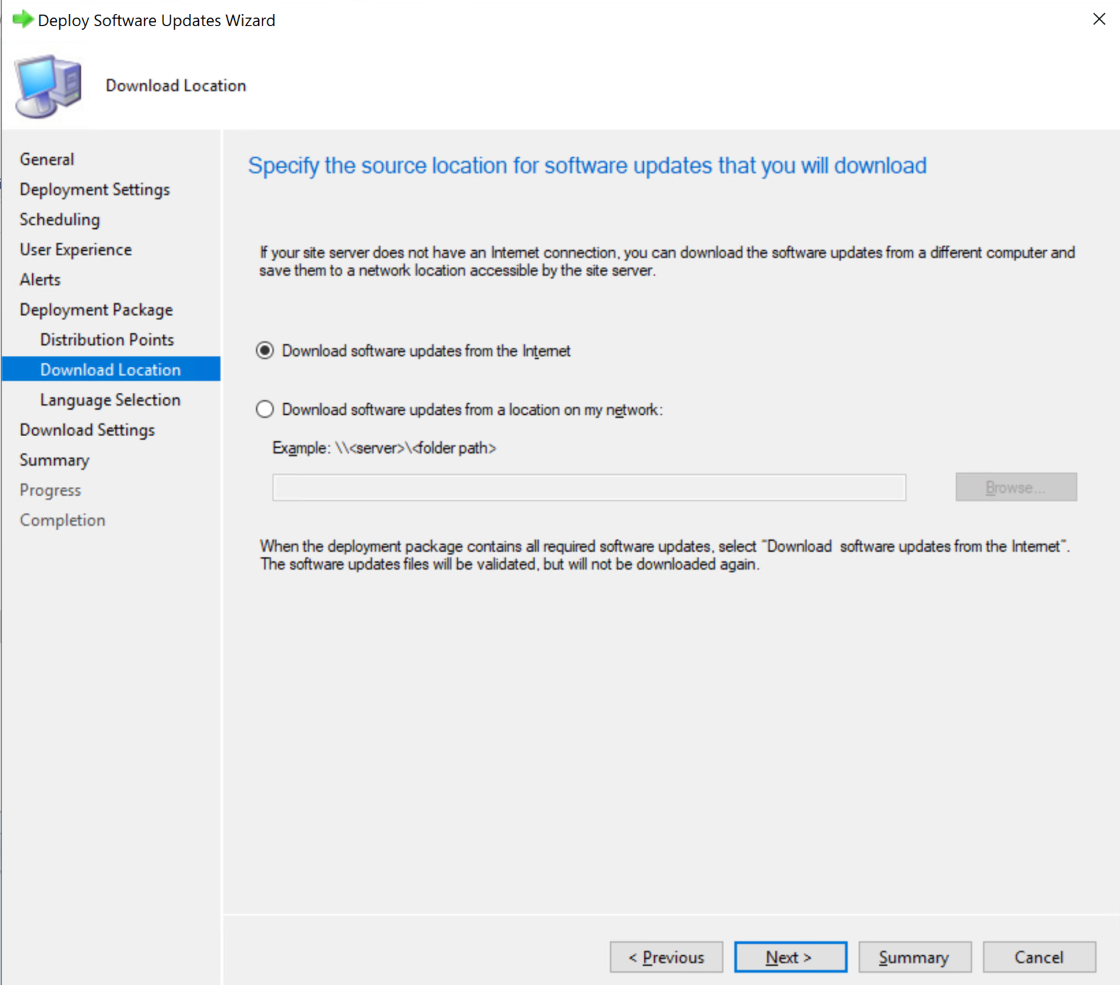
Task: Open the Distribution Points step
Action: pyautogui.click(x=106, y=339)
